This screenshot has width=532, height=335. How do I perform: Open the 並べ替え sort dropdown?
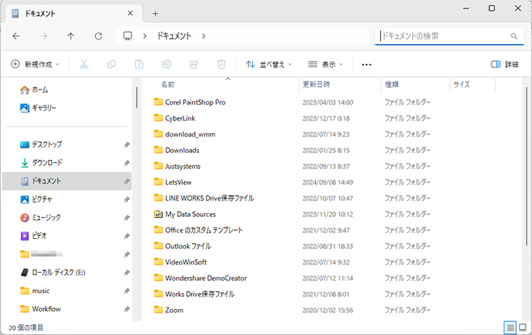pos(269,64)
